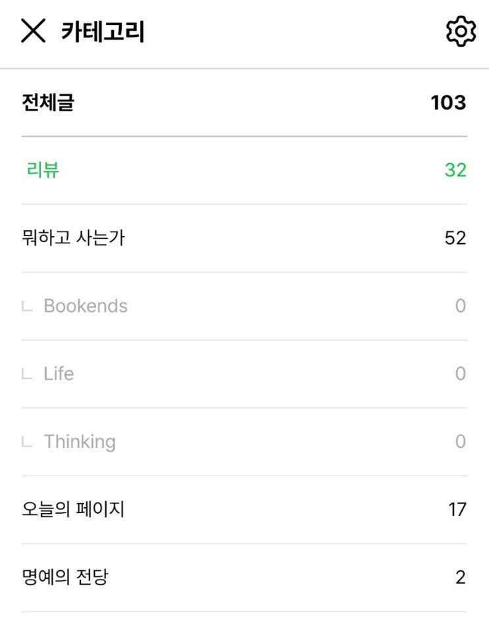Click the 52 count beside 뭐하고 사는가

click(455, 238)
